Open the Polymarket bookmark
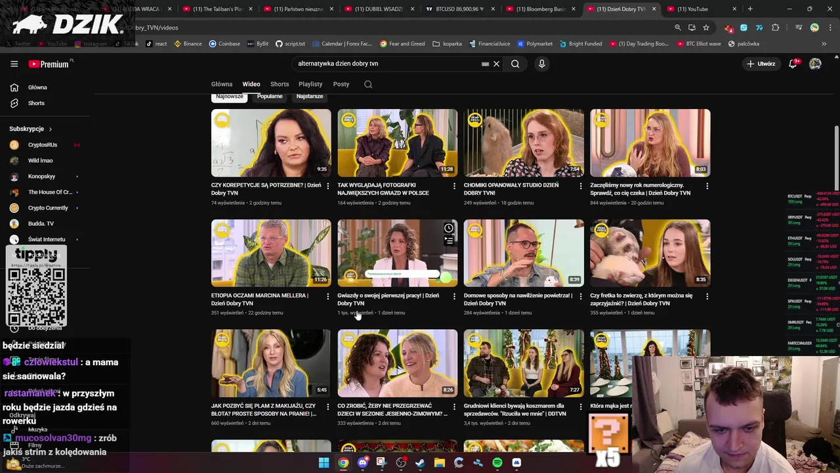This screenshot has width=840, height=473. click(x=535, y=44)
